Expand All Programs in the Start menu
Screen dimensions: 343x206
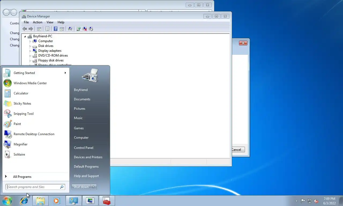point(35,177)
